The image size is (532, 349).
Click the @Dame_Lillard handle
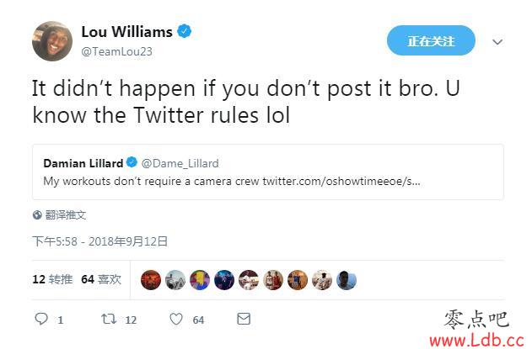pos(180,163)
